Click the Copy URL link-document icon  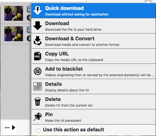click(x=38, y=56)
